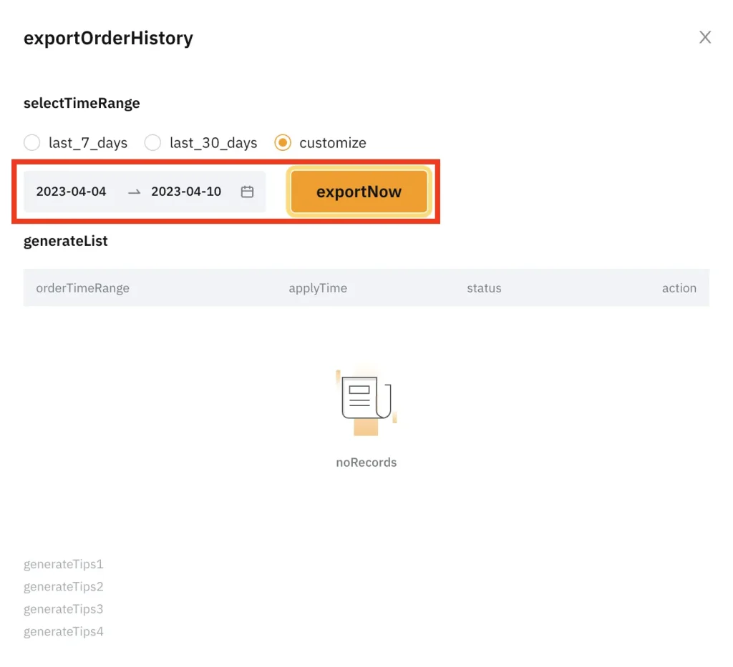Click the applyTime column header

pyautogui.click(x=318, y=288)
